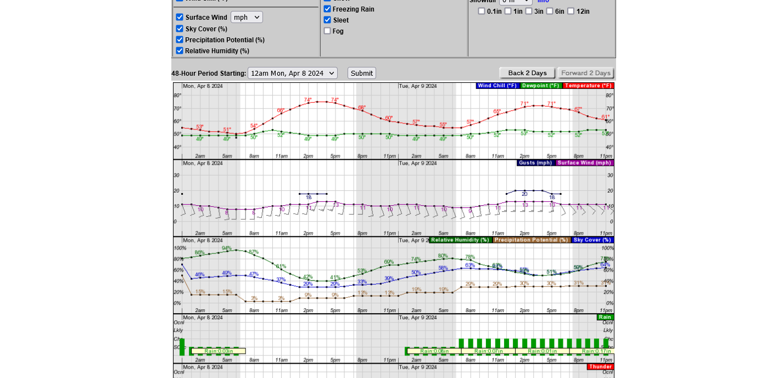Click the 67° temperature value
Screen dimensions: 783x378
point(578,109)
